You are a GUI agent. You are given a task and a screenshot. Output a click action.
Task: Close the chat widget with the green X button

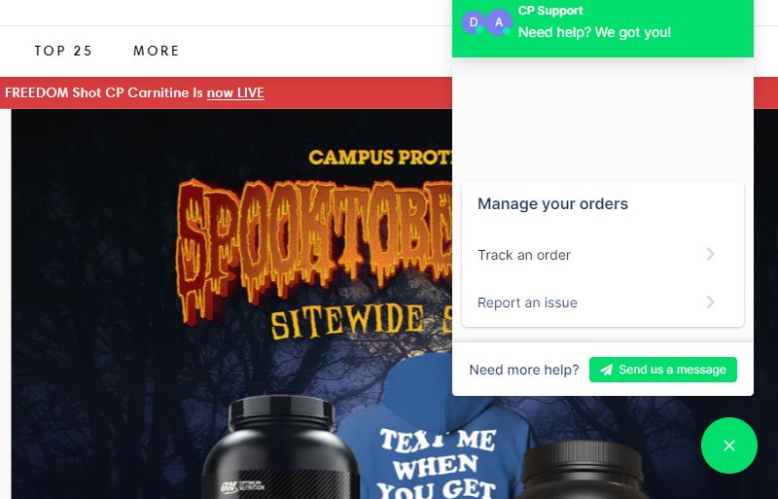click(728, 446)
